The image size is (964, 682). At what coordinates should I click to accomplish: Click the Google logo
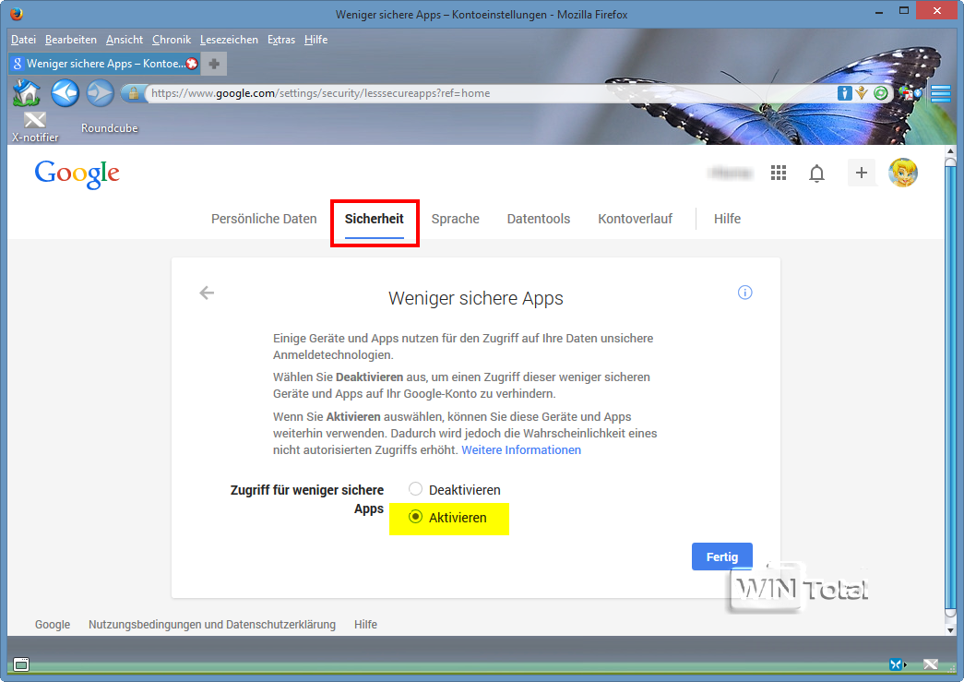tap(77, 174)
